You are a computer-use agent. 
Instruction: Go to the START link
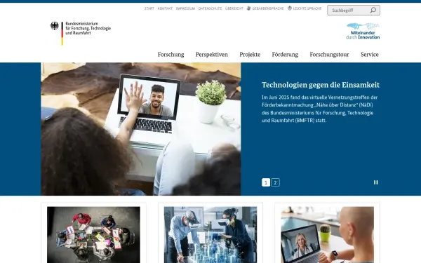click(149, 8)
